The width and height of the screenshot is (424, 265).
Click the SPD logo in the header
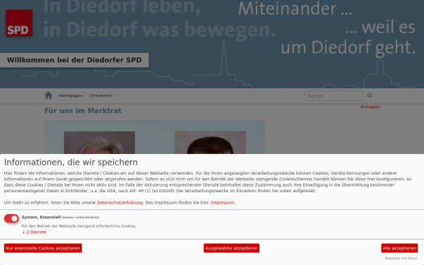tap(19, 23)
